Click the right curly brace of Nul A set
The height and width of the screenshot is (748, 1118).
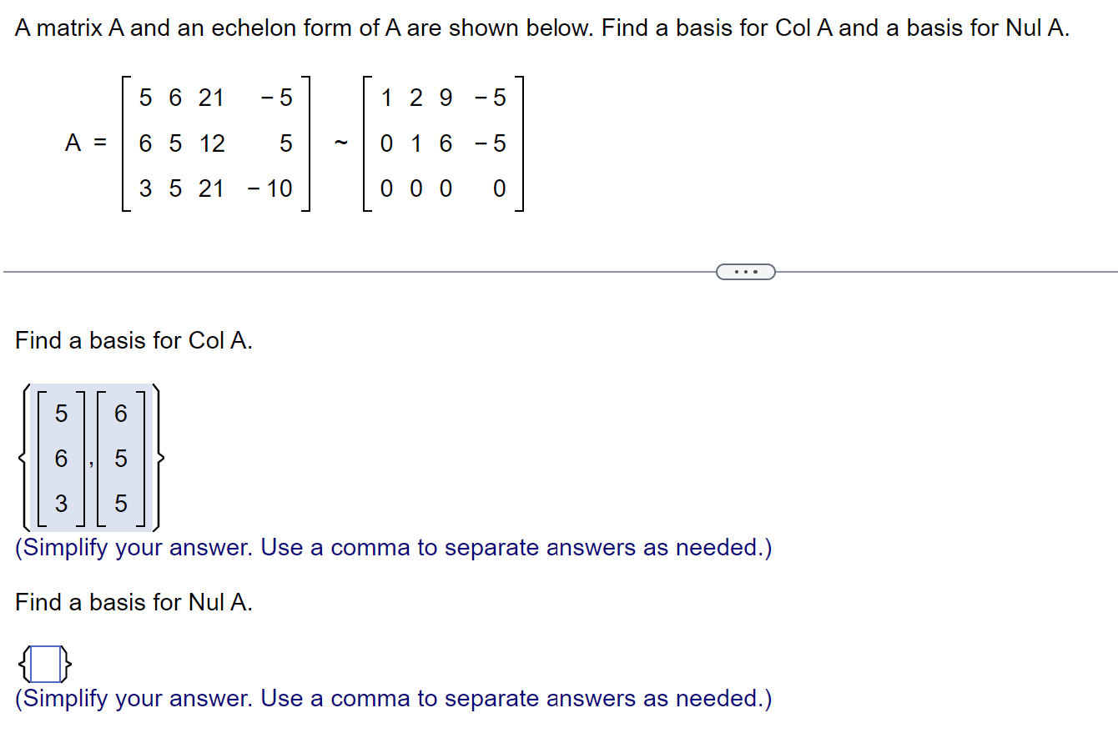point(68,665)
